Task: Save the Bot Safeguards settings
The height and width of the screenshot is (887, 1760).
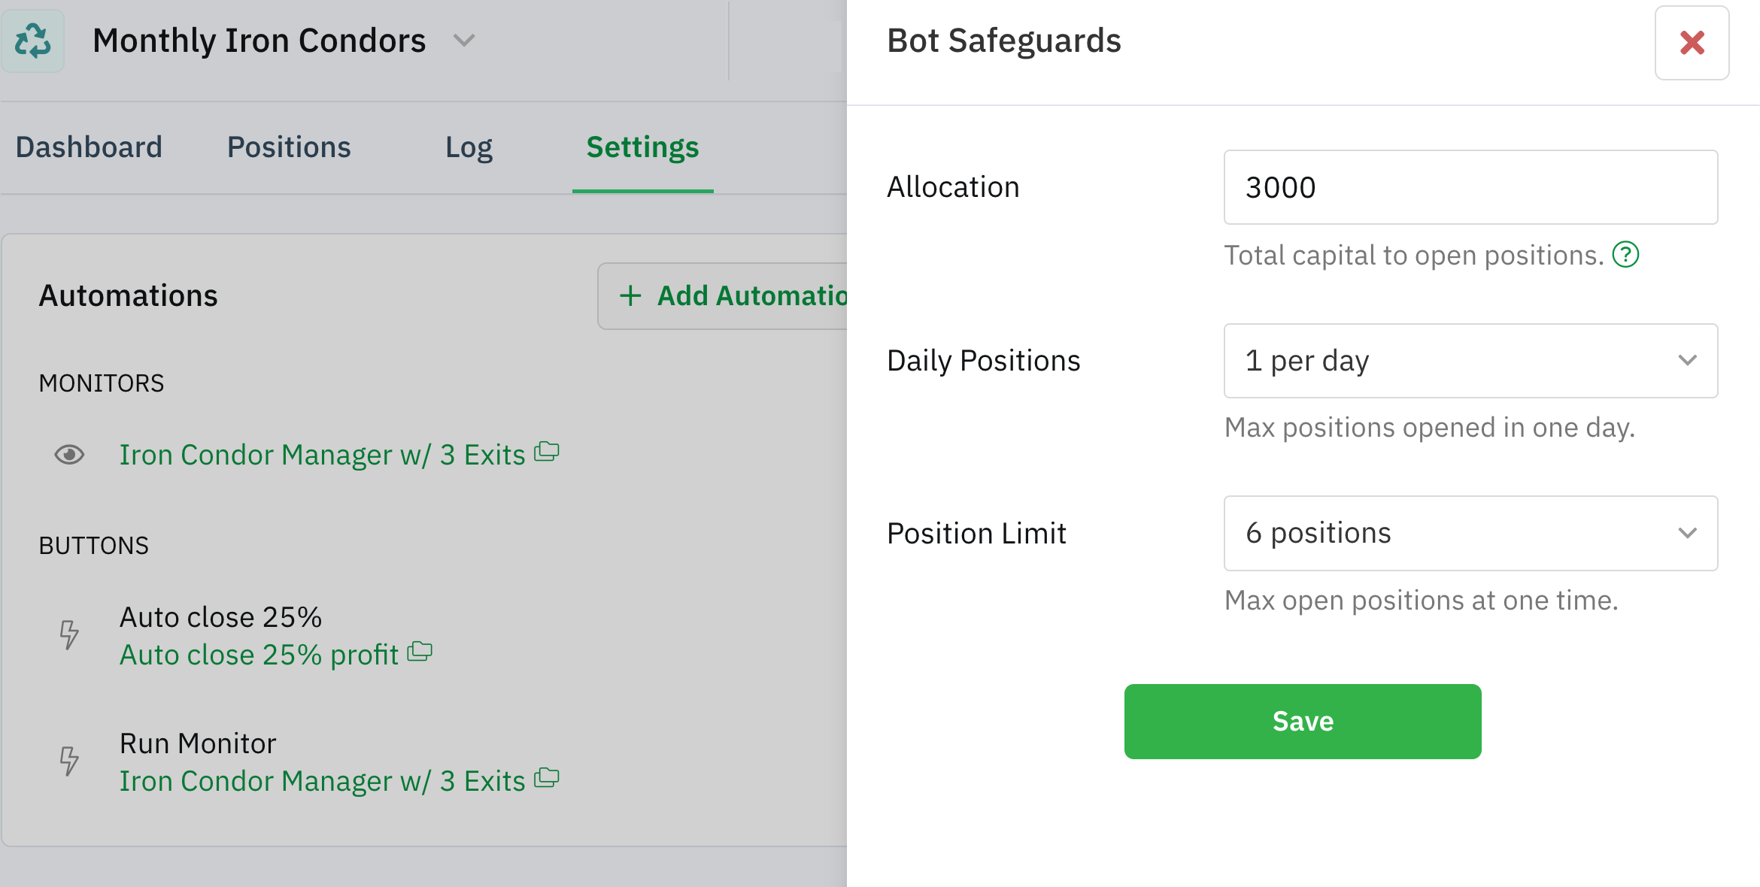Action: [x=1302, y=720]
